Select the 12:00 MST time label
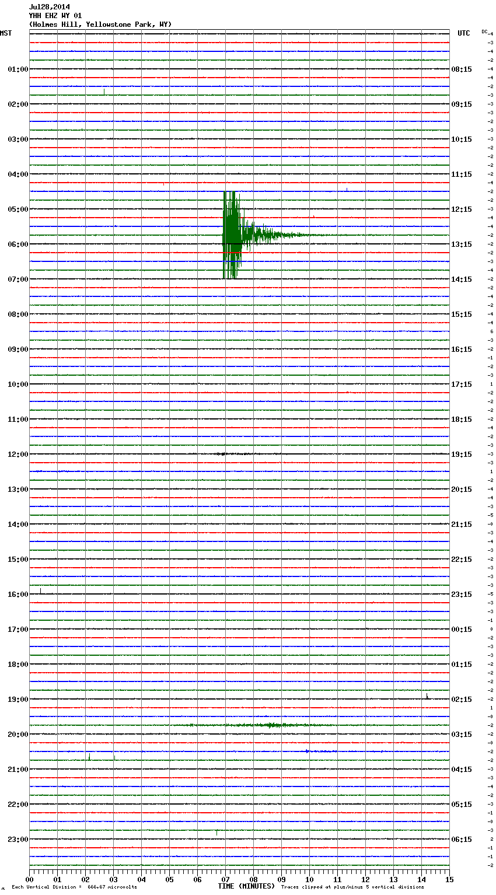This screenshot has width=496, height=895. click(x=18, y=455)
